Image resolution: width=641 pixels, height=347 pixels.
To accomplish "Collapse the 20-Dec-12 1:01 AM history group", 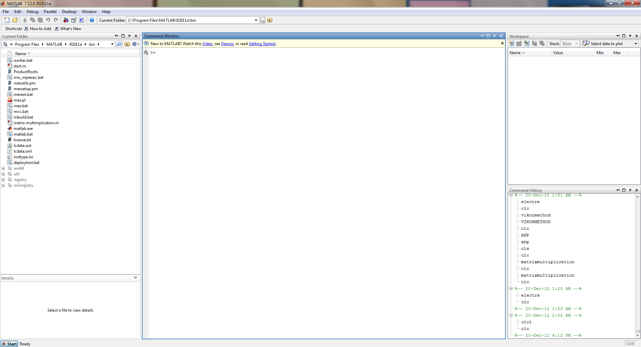I will point(511,195).
